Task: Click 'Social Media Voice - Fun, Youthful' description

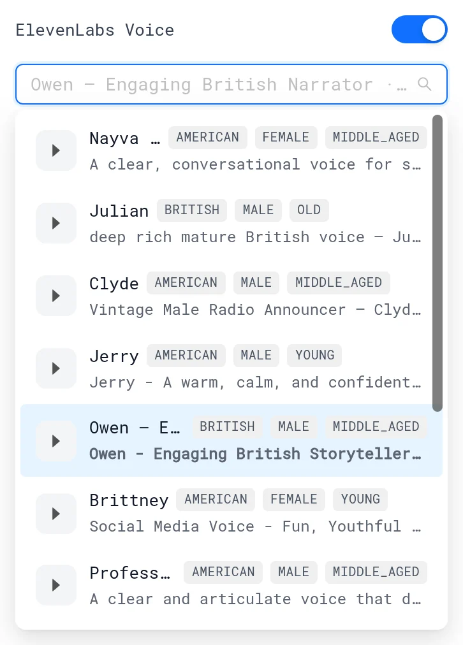Action: [255, 526]
